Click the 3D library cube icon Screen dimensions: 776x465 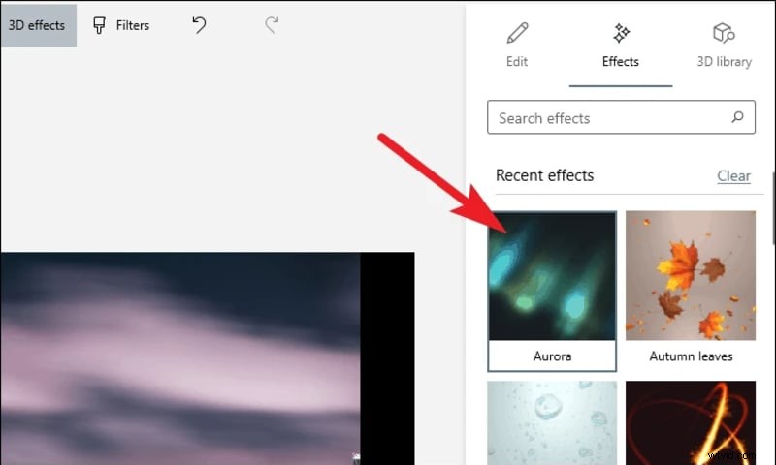coord(724,33)
